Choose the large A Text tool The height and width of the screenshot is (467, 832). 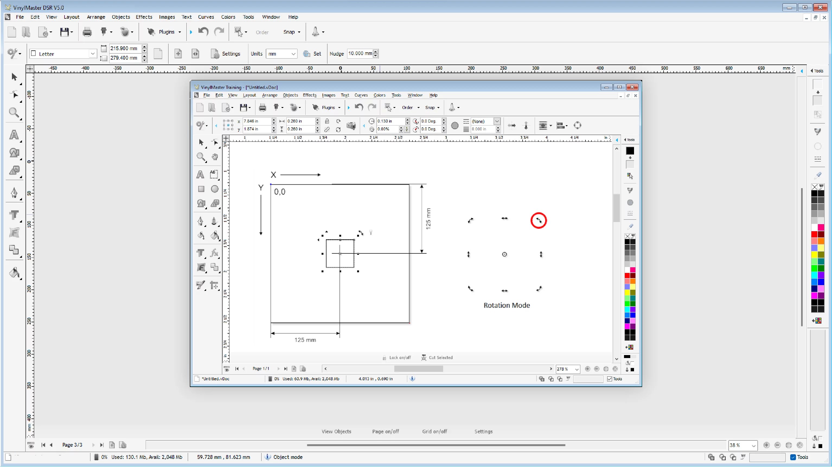click(x=14, y=135)
